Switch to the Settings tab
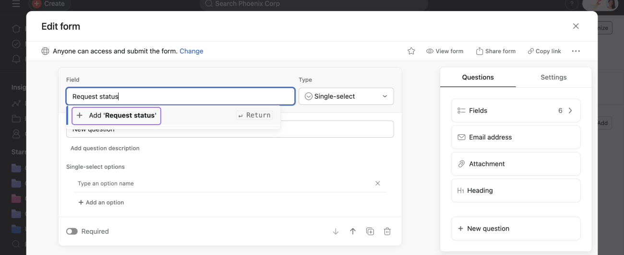 553,77
